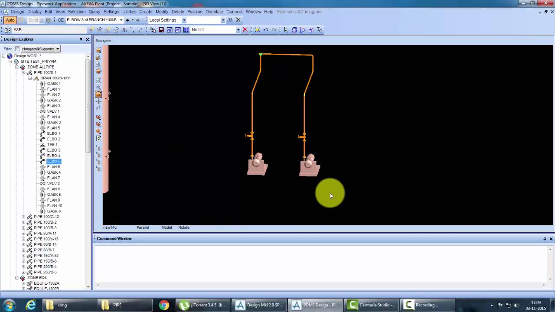Viewport: 555px width, 312px height.
Task: Collapse the ZONE ALLPIPE node
Action: pyautogui.click(x=17, y=67)
